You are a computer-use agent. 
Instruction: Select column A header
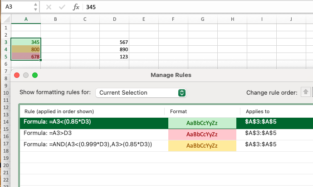[x=26, y=19]
